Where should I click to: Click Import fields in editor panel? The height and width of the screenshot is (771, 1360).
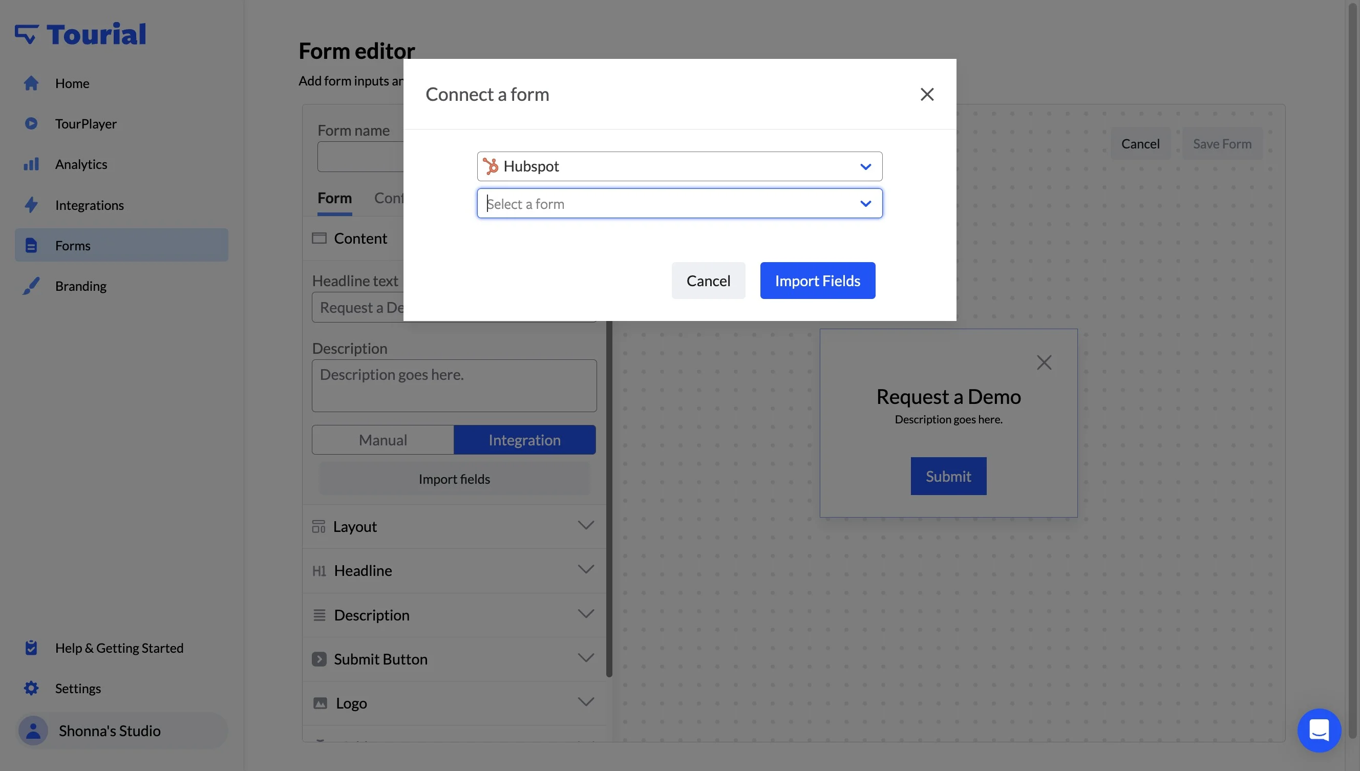[454, 479]
